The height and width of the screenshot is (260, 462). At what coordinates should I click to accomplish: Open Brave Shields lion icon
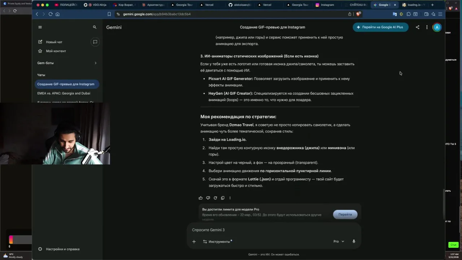358,14
